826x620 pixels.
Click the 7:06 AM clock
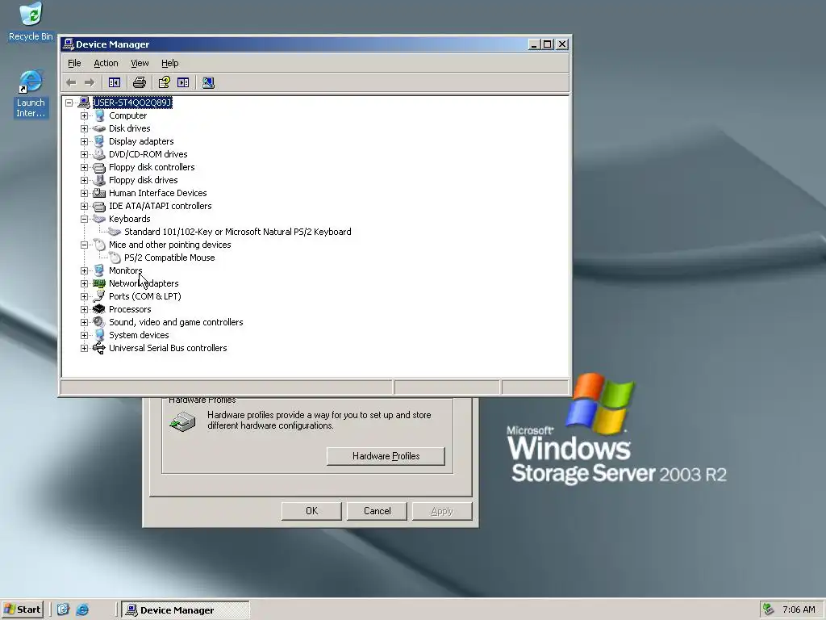tap(799, 610)
